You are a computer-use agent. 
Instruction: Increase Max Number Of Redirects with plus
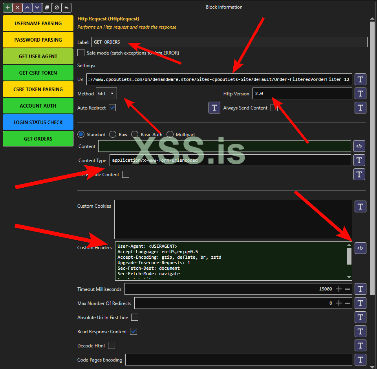[339, 303]
